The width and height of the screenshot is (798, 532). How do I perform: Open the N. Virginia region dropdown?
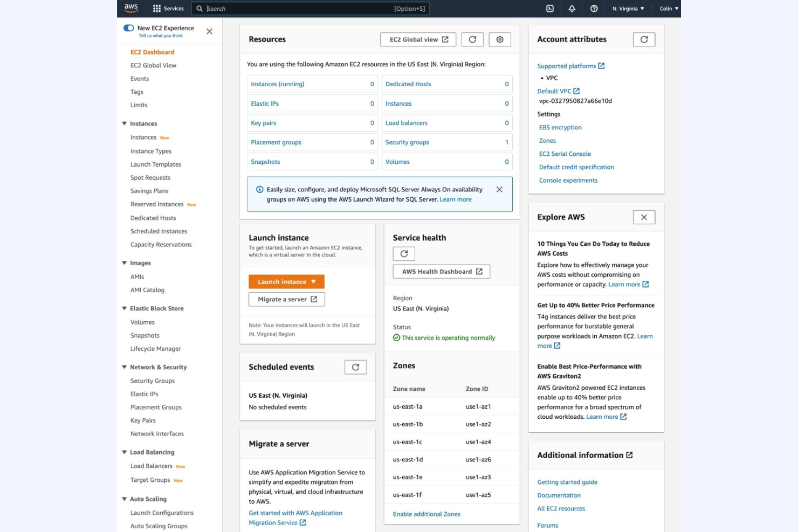click(628, 9)
